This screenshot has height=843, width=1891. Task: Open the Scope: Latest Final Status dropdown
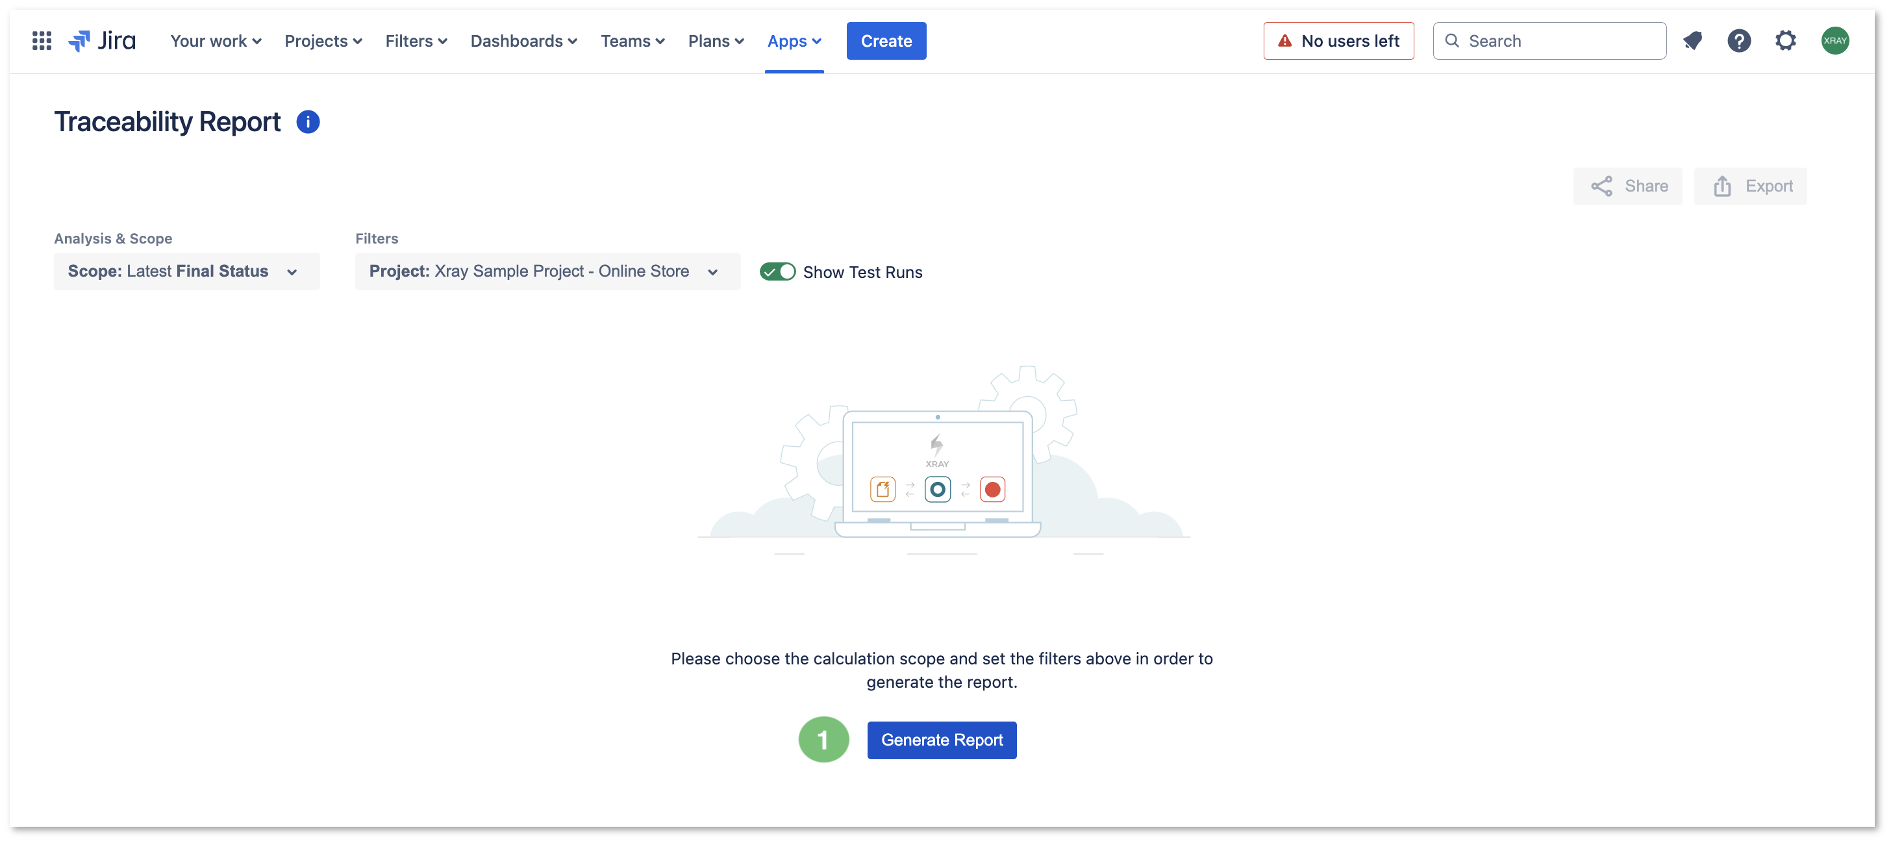click(186, 271)
